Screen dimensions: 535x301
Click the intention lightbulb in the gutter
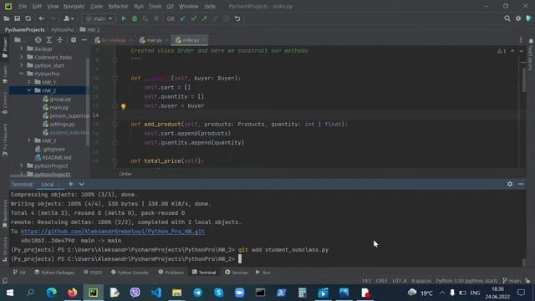(123, 106)
